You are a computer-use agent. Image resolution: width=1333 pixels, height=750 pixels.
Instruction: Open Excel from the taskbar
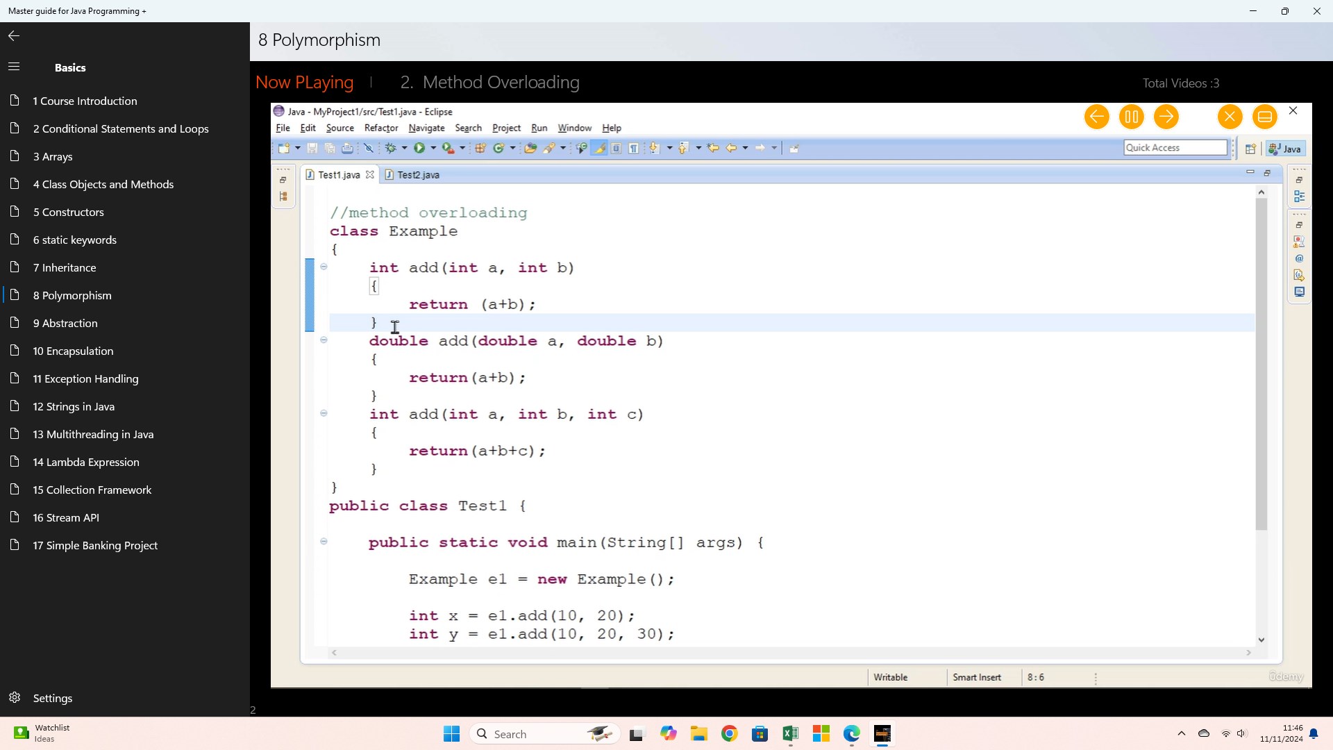point(790,734)
